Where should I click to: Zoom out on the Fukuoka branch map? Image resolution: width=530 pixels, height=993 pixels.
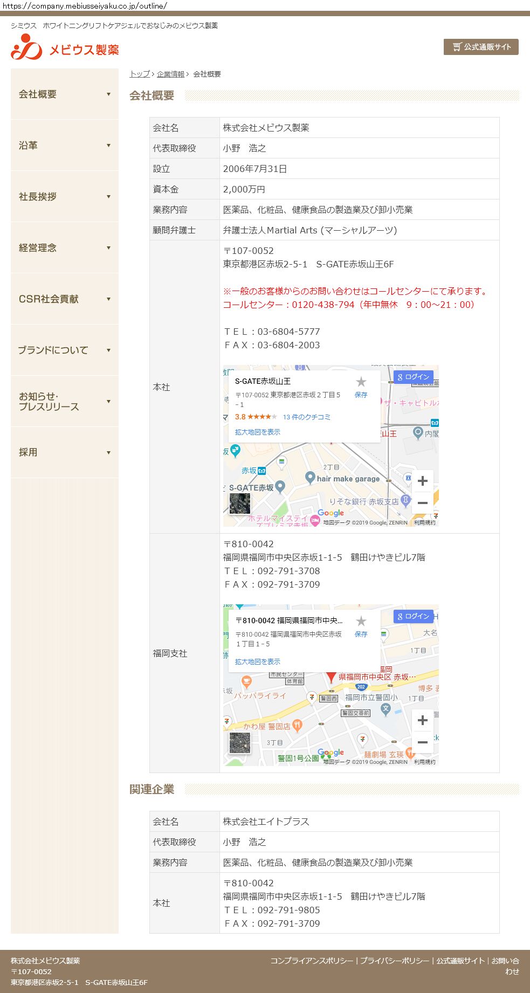423,742
